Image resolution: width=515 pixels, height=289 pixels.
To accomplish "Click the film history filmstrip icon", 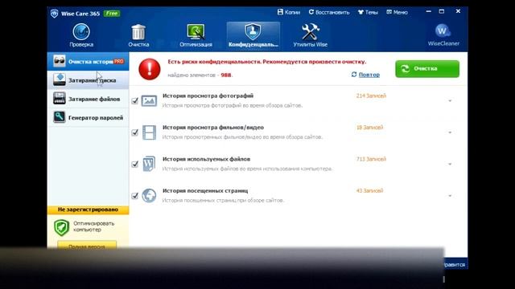I will [149, 132].
